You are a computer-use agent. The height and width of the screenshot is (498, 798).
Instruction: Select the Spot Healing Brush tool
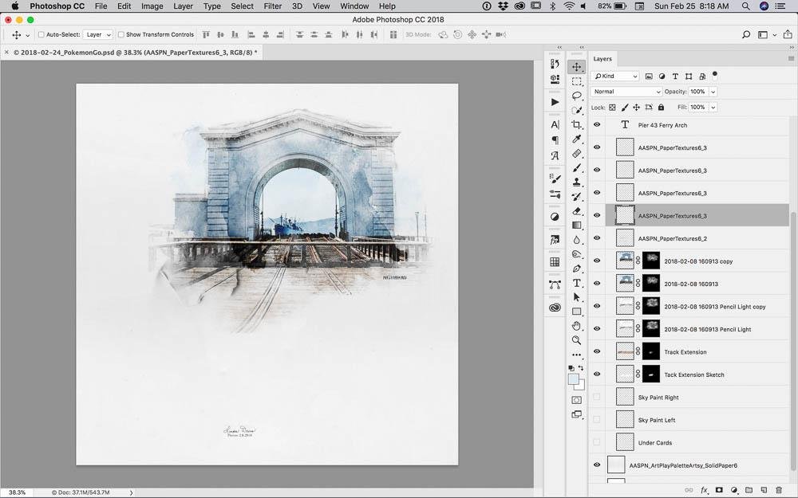577,154
